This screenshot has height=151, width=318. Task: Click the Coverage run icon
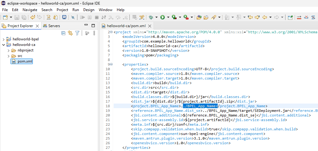pyautogui.click(x=174, y=17)
